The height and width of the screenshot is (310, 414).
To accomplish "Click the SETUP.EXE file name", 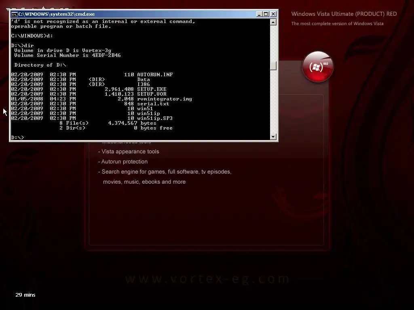I will pos(152,89).
